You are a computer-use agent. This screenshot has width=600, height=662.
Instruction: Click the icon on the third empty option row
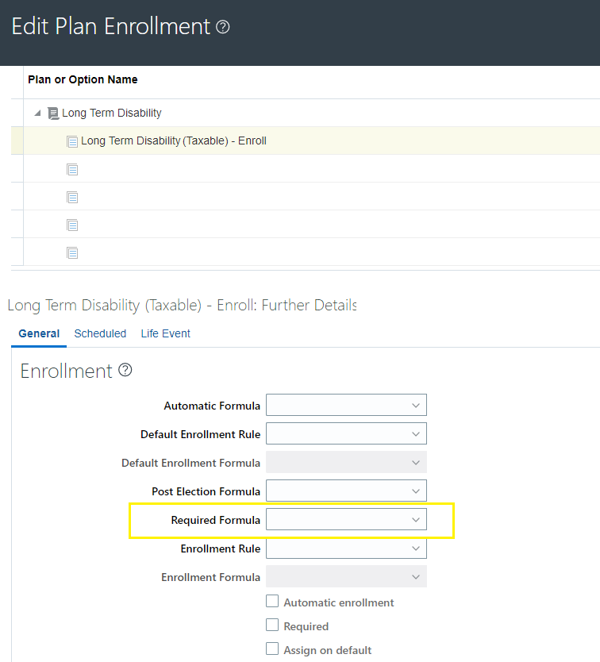click(72, 225)
